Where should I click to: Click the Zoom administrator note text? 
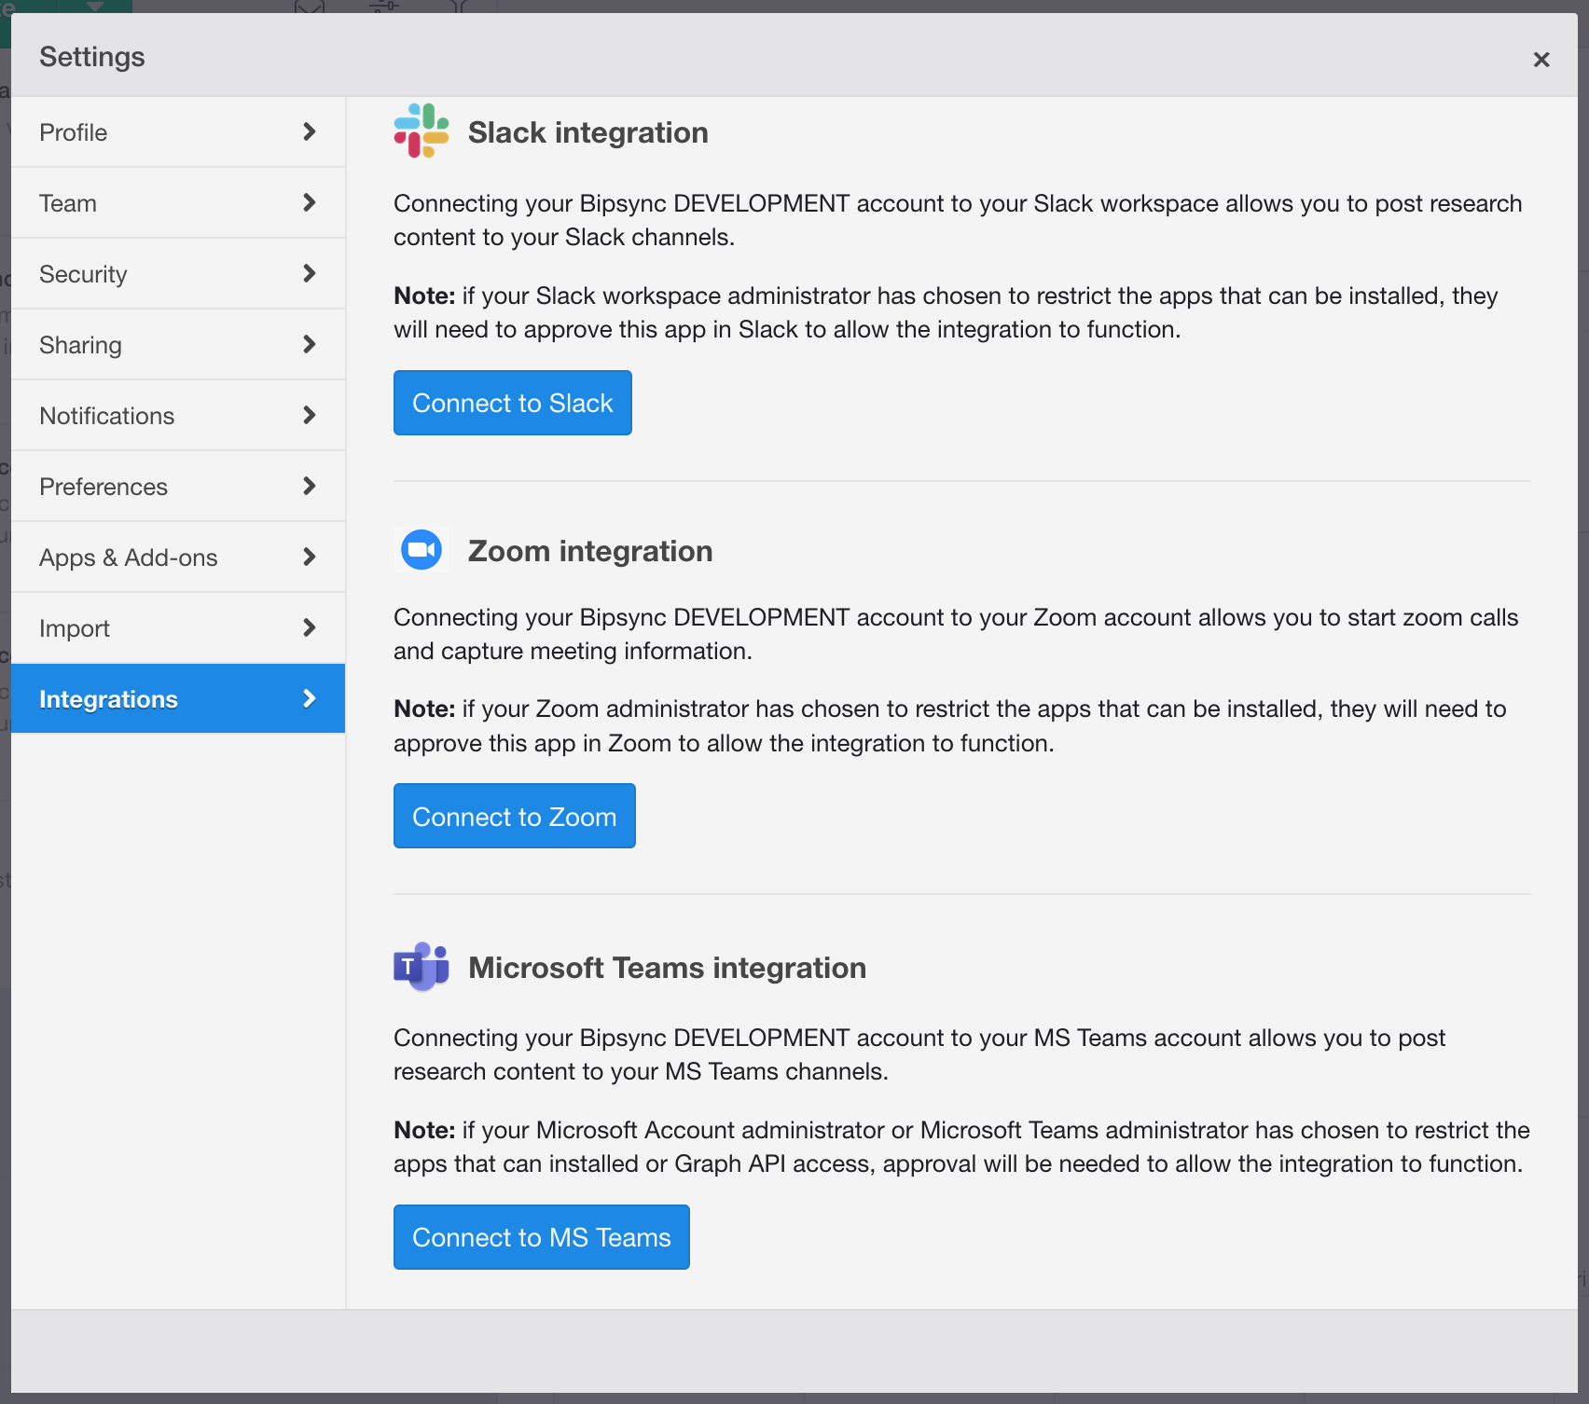pos(950,726)
